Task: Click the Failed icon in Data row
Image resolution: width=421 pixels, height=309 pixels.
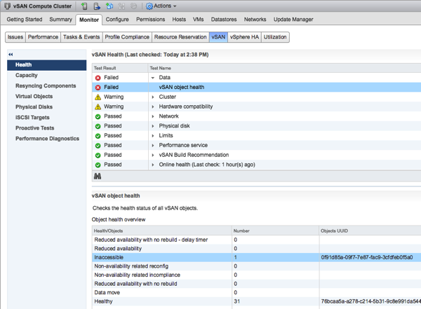Action: tap(98, 78)
